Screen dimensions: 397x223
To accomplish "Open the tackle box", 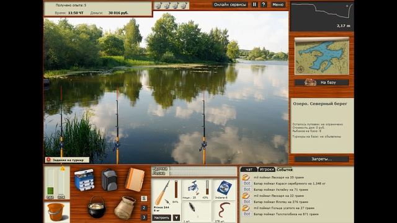I will (84, 180).
